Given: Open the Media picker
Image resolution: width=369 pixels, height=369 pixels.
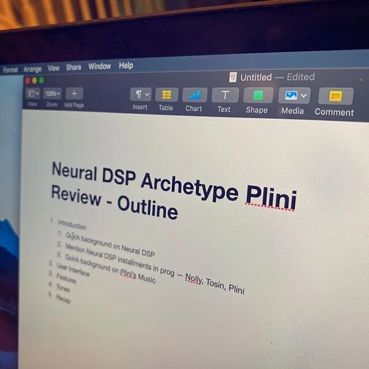Looking at the screenshot, I should pyautogui.click(x=294, y=96).
